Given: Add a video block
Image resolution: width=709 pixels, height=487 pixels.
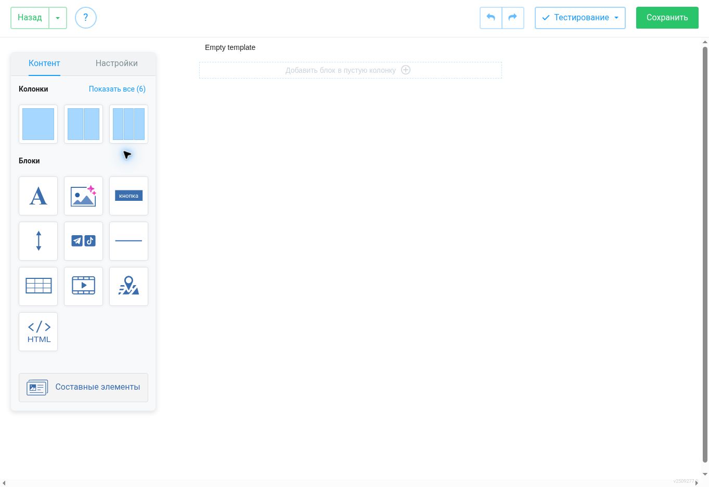Looking at the screenshot, I should coord(83,286).
